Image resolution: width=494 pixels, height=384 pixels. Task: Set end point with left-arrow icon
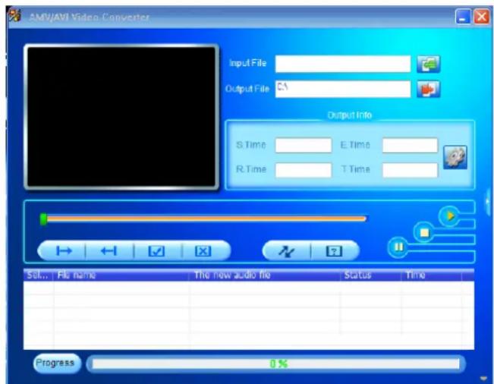(x=109, y=251)
